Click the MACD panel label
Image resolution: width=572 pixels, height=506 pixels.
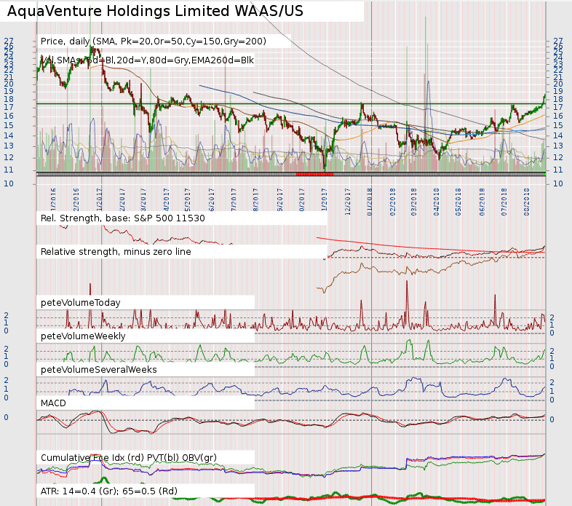(53, 403)
